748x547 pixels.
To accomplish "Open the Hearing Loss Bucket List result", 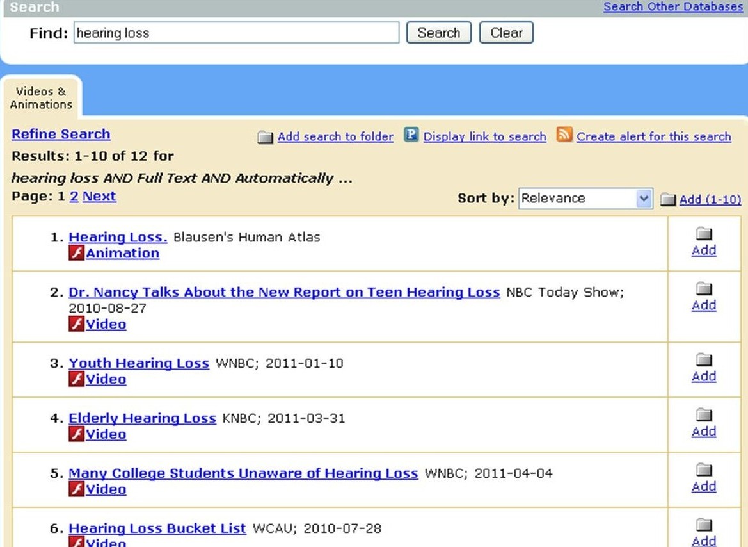I will point(157,528).
